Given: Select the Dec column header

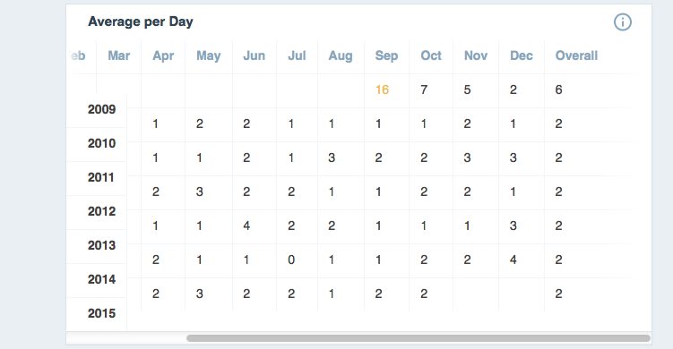Looking at the screenshot, I should pos(521,55).
